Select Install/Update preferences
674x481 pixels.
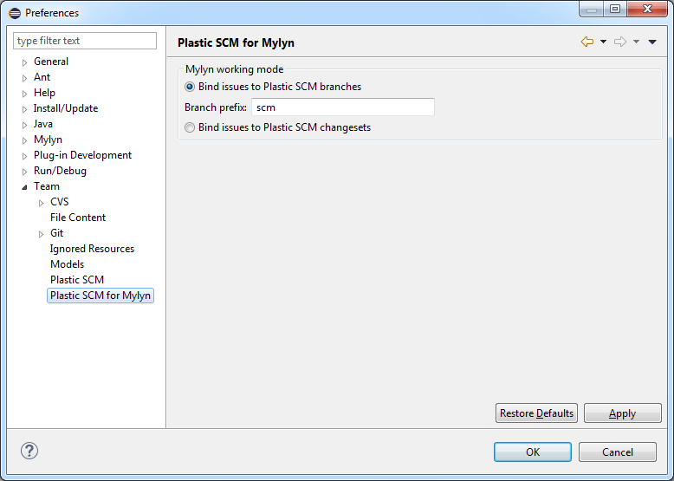pyautogui.click(x=66, y=108)
